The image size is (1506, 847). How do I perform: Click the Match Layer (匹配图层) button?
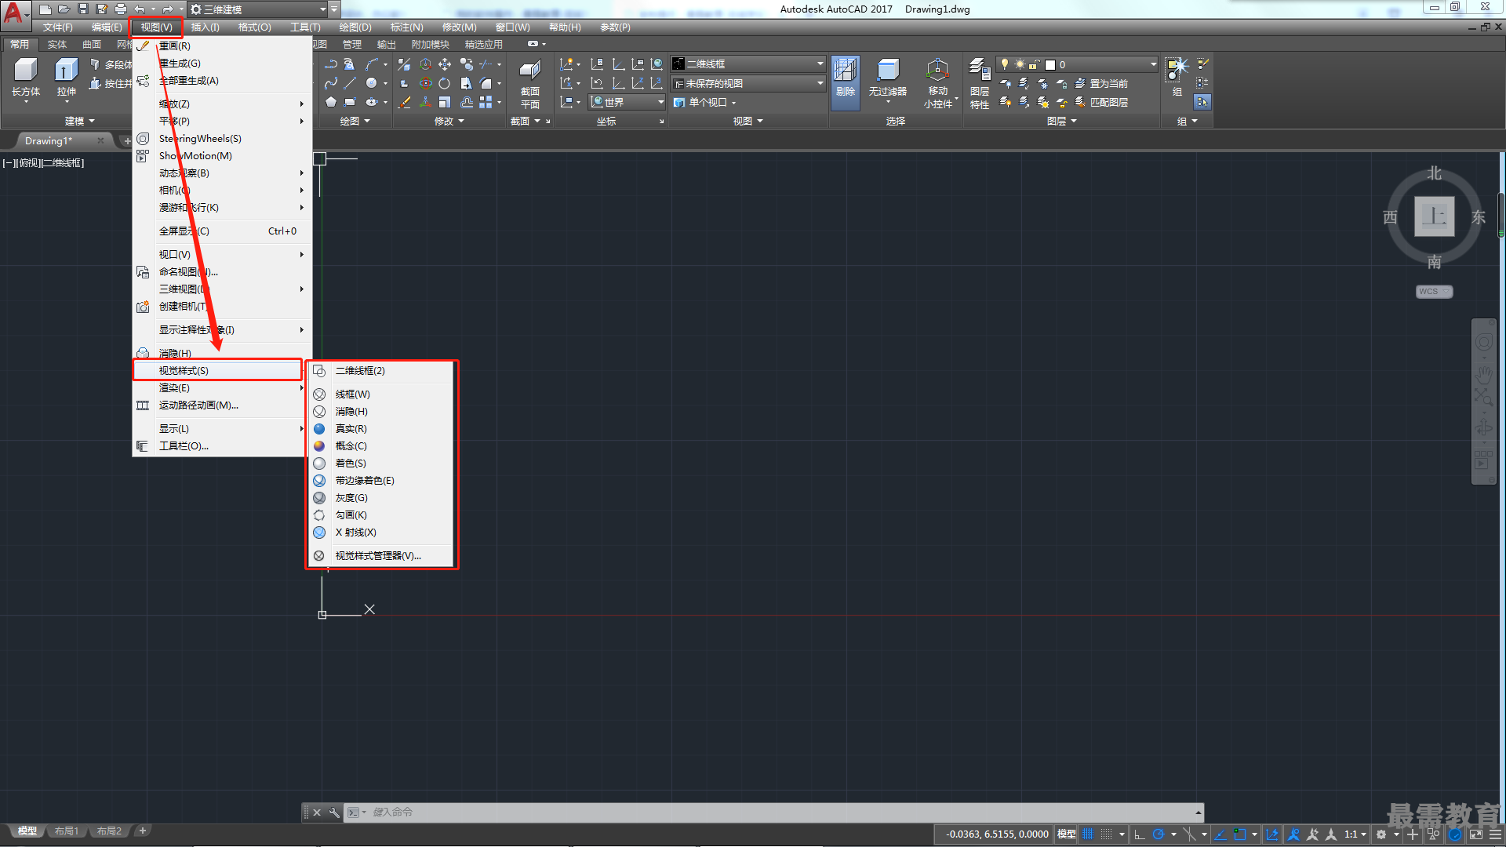pyautogui.click(x=1102, y=102)
